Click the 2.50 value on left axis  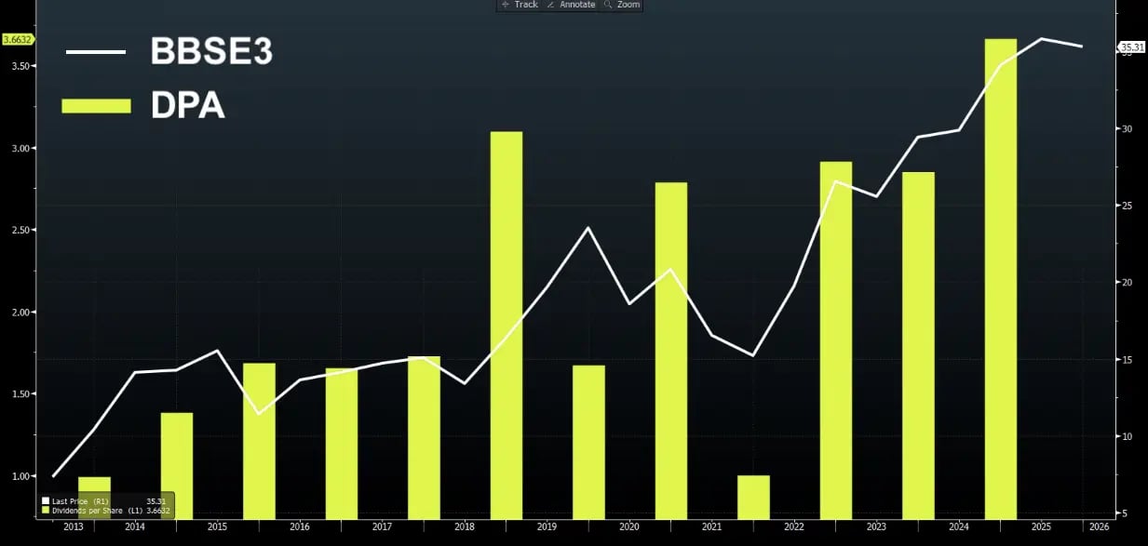20,231
